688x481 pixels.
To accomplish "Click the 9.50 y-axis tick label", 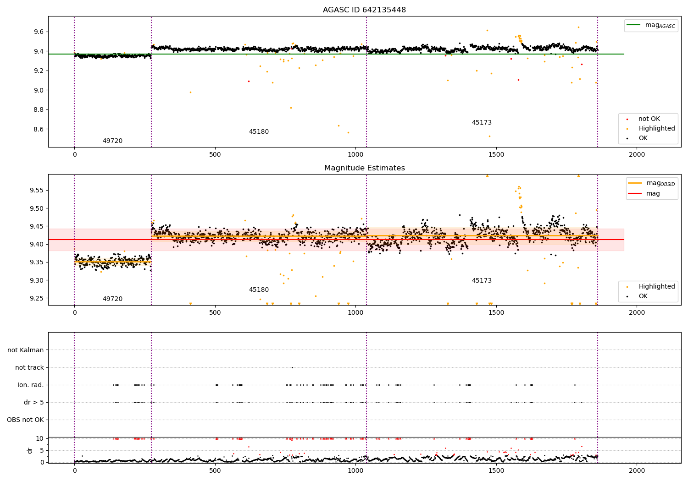I will click(37, 208).
